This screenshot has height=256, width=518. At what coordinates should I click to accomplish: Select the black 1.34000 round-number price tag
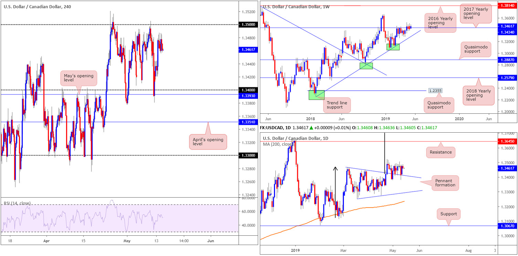(x=249, y=90)
